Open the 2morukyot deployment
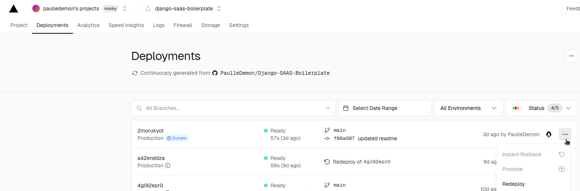Screen dimensions: 580x191 click(x=151, y=131)
